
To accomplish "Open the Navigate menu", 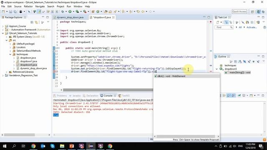I will click(40, 6).
